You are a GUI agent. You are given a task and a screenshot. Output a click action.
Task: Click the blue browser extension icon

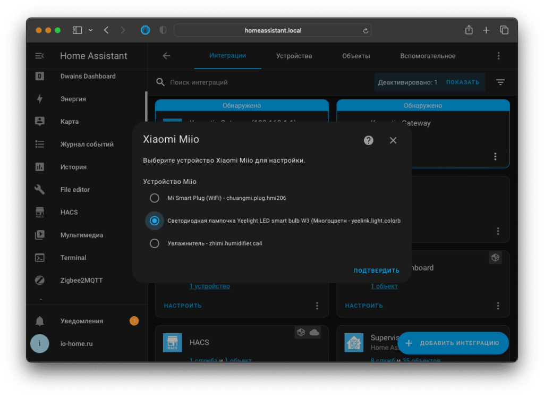146,30
